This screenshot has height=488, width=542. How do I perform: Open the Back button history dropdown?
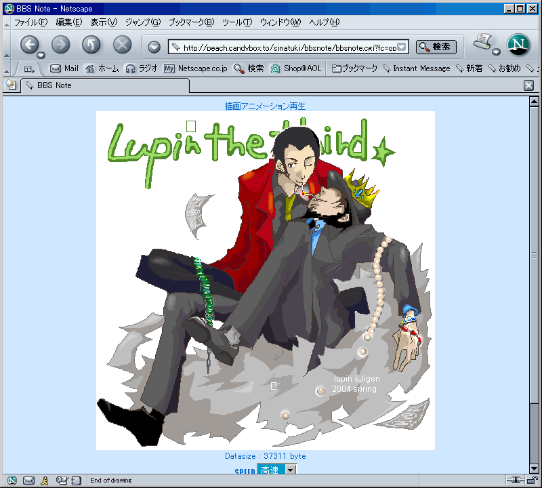point(41,56)
